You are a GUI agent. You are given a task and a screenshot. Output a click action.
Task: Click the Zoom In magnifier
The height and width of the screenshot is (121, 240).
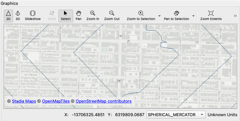coord(93,16)
